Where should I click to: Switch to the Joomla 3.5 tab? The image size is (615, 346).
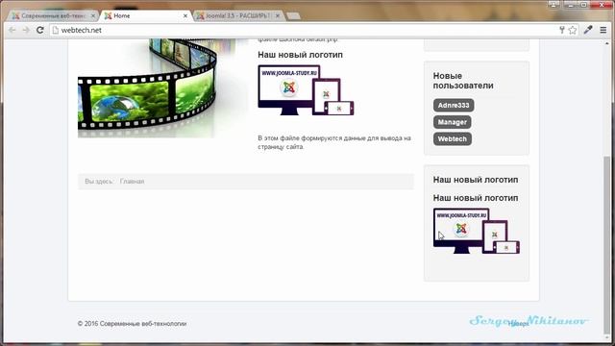238,15
